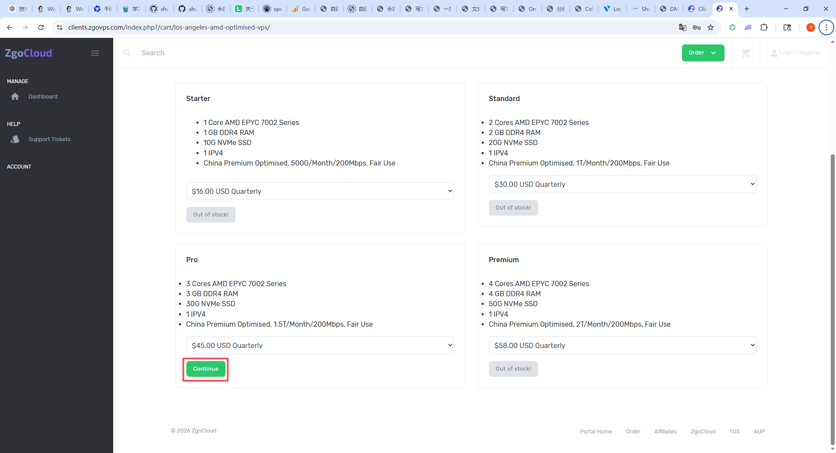836x453 pixels.
Task: Click the Starter plan title
Action: click(x=198, y=98)
